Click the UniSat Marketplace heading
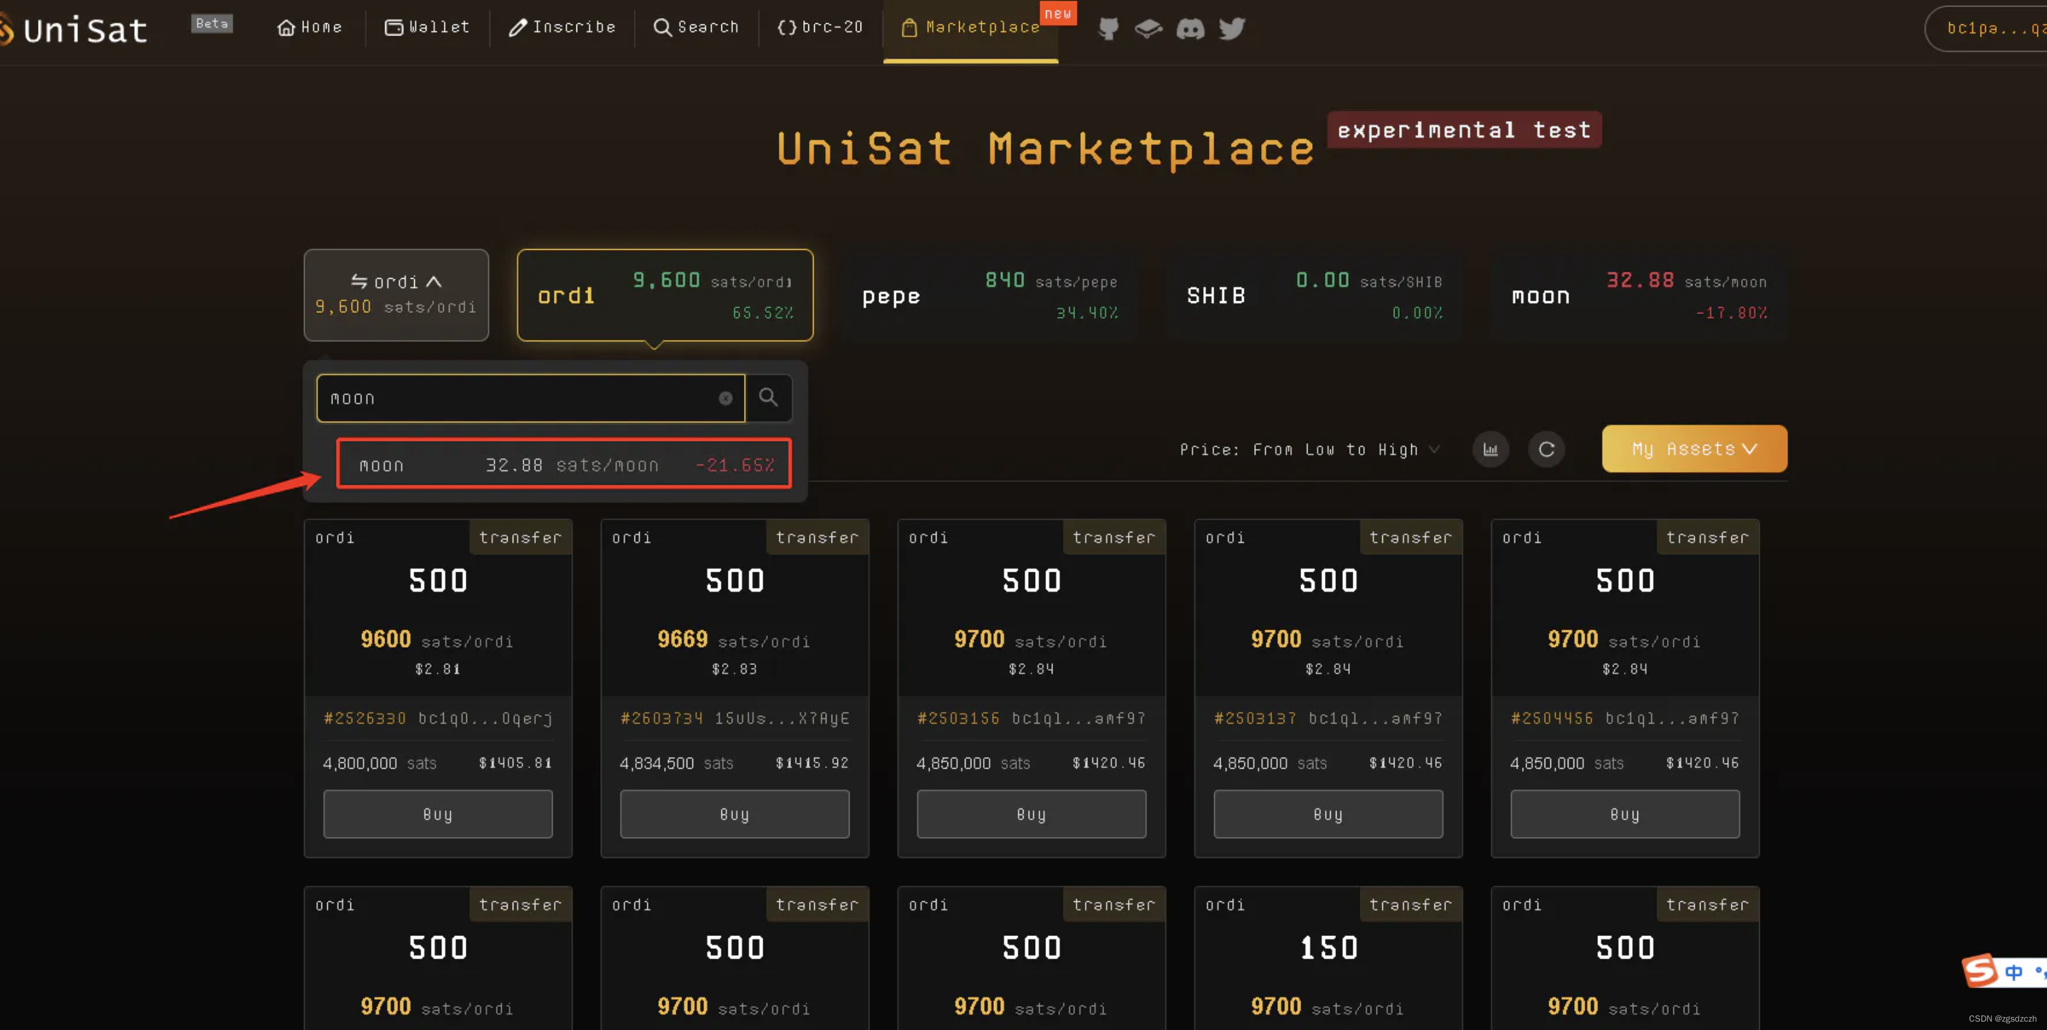 coord(1045,149)
